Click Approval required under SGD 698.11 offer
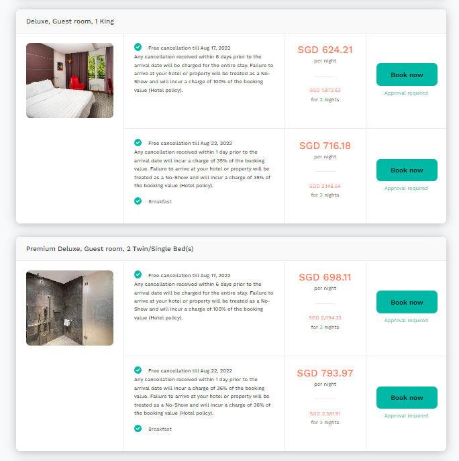 click(x=406, y=321)
